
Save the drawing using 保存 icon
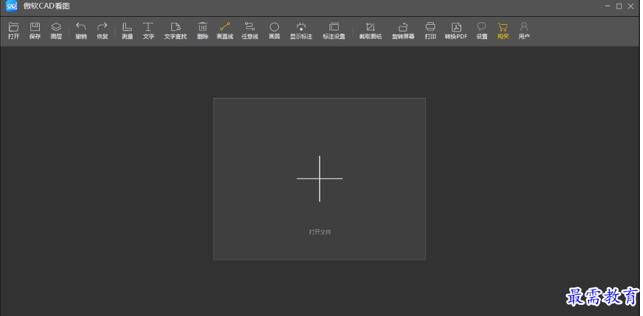click(x=35, y=31)
